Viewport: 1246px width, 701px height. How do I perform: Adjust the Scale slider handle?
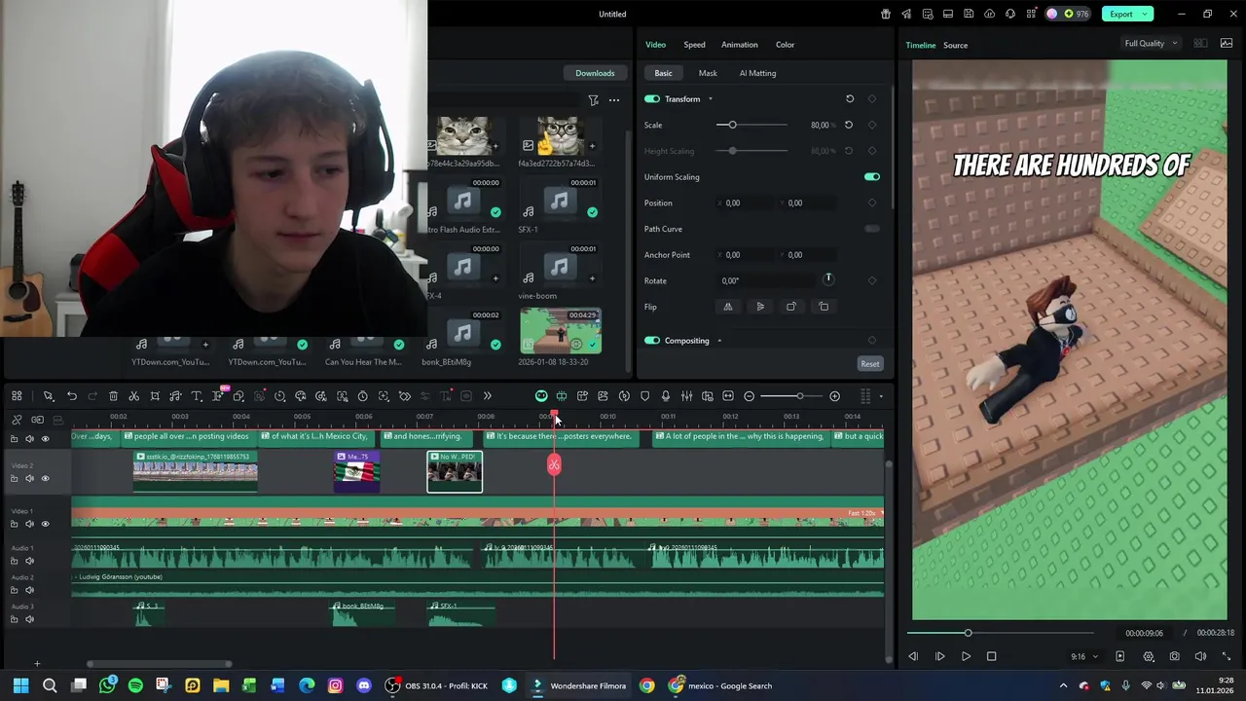[732, 125]
